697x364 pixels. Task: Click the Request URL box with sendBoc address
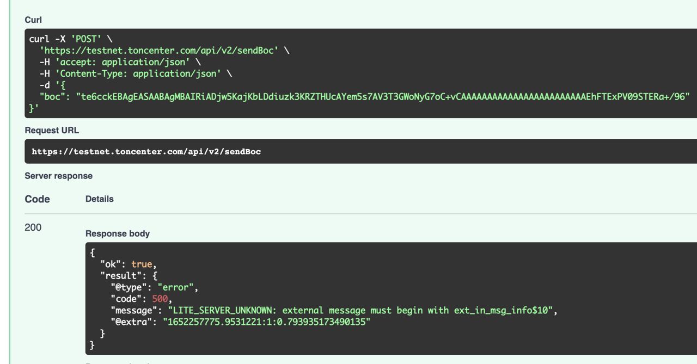pyautogui.click(x=360, y=151)
